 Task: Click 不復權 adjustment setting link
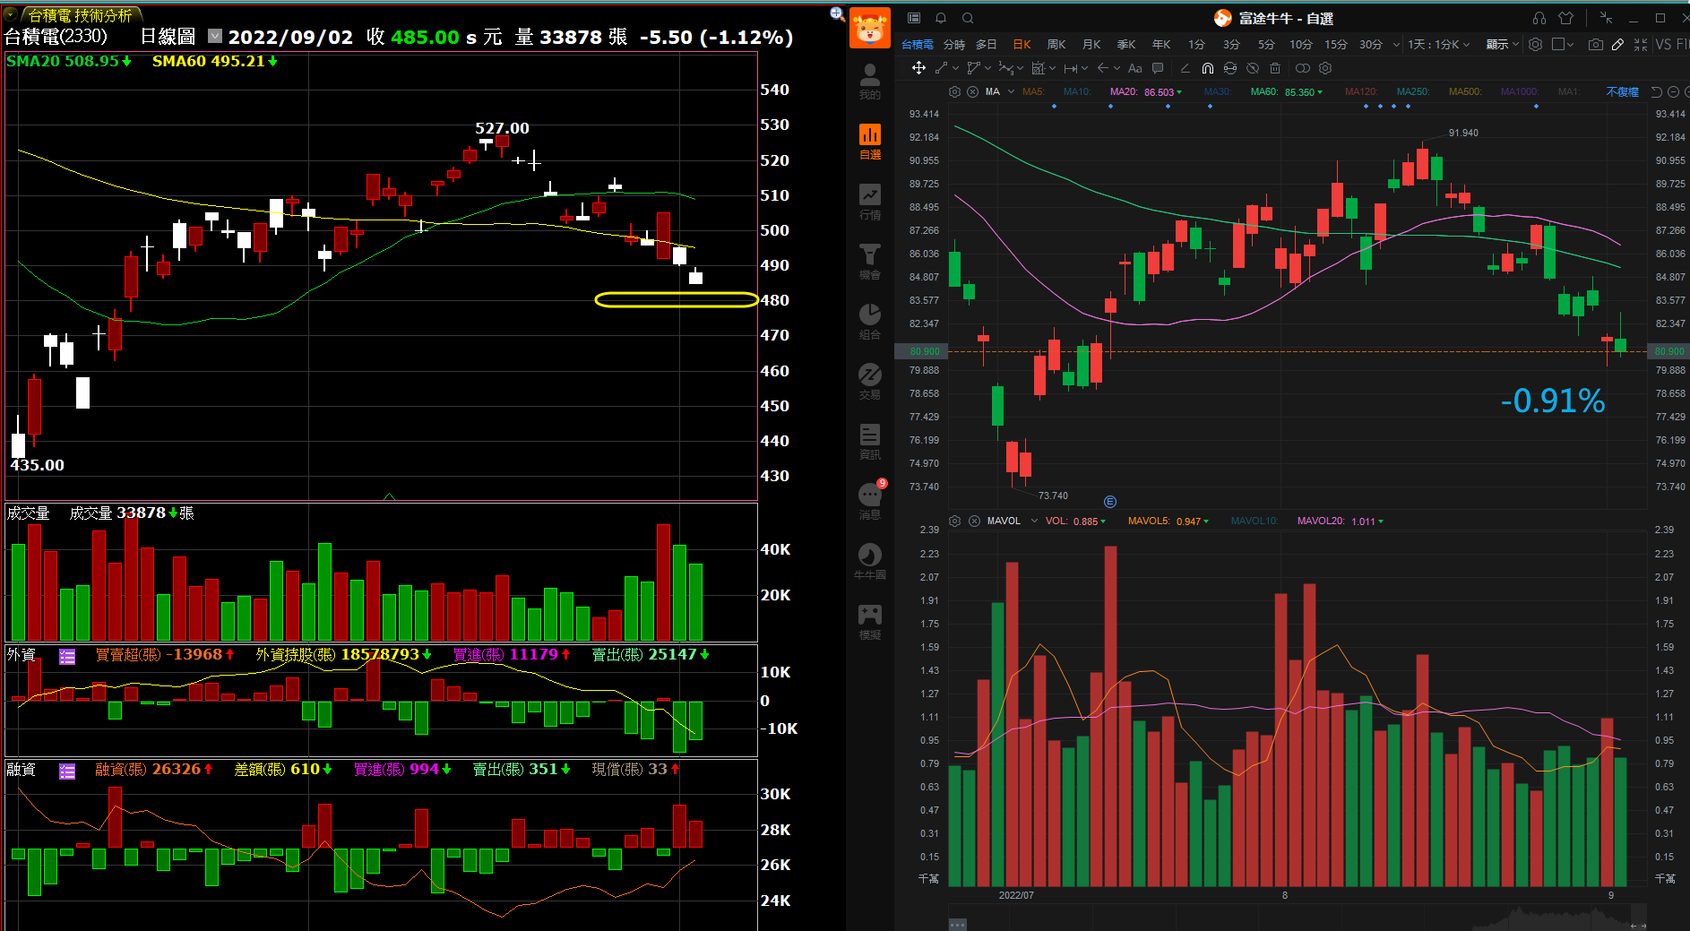[1622, 91]
